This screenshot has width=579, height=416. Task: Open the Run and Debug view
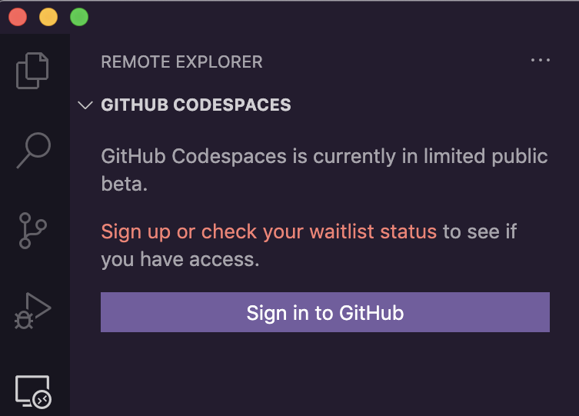33,311
